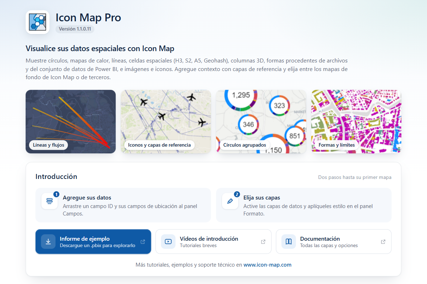Click the 'Descargue un .pbix para explorarlo' text
This screenshot has height=284, width=427.
tap(97, 245)
